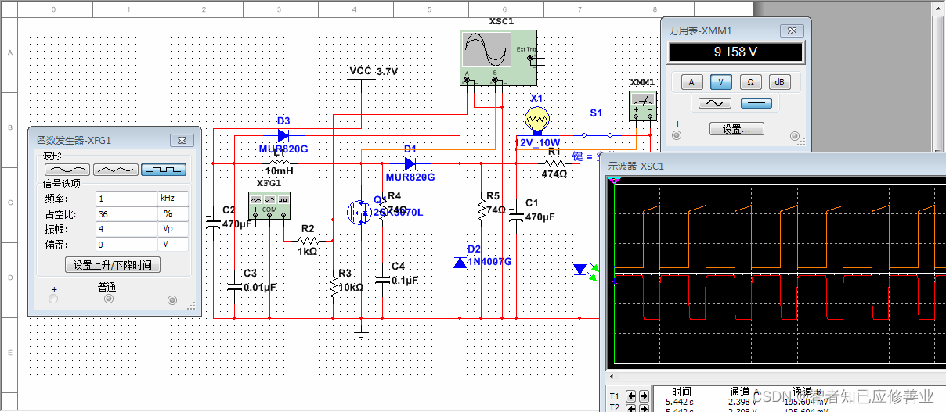The image size is (946, 412).
Task: Click the X1 lamp component
Action: pyautogui.click(x=537, y=121)
